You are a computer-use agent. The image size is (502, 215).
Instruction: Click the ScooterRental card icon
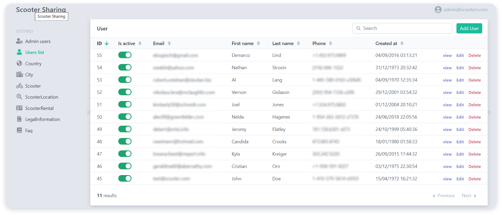click(x=19, y=108)
